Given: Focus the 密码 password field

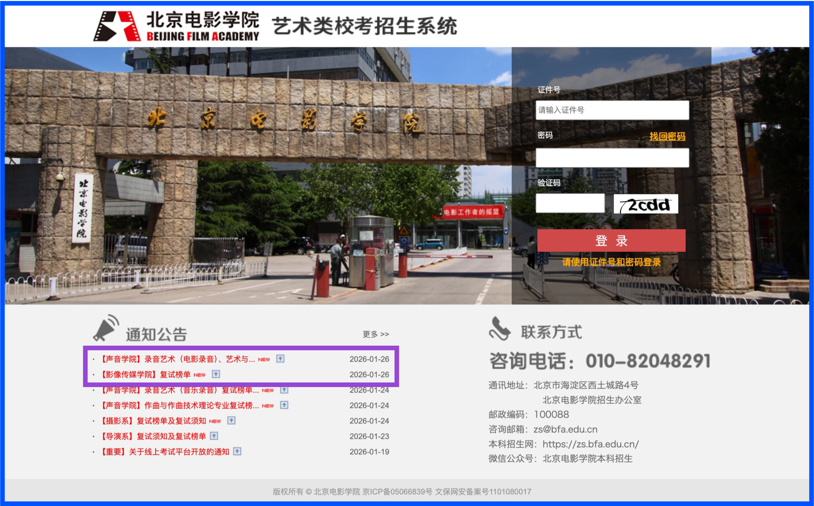Looking at the screenshot, I should (x=612, y=158).
